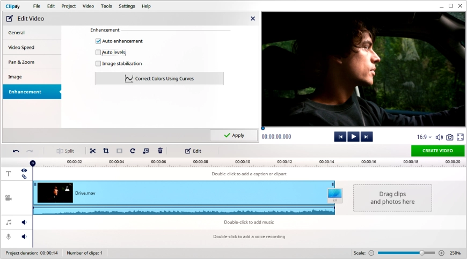Mute the music track speaker
Screen dimensions: 467x259
coord(24,222)
